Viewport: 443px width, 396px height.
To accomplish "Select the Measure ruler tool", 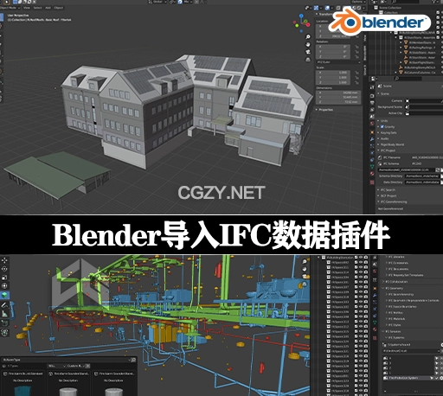I will [4, 314].
